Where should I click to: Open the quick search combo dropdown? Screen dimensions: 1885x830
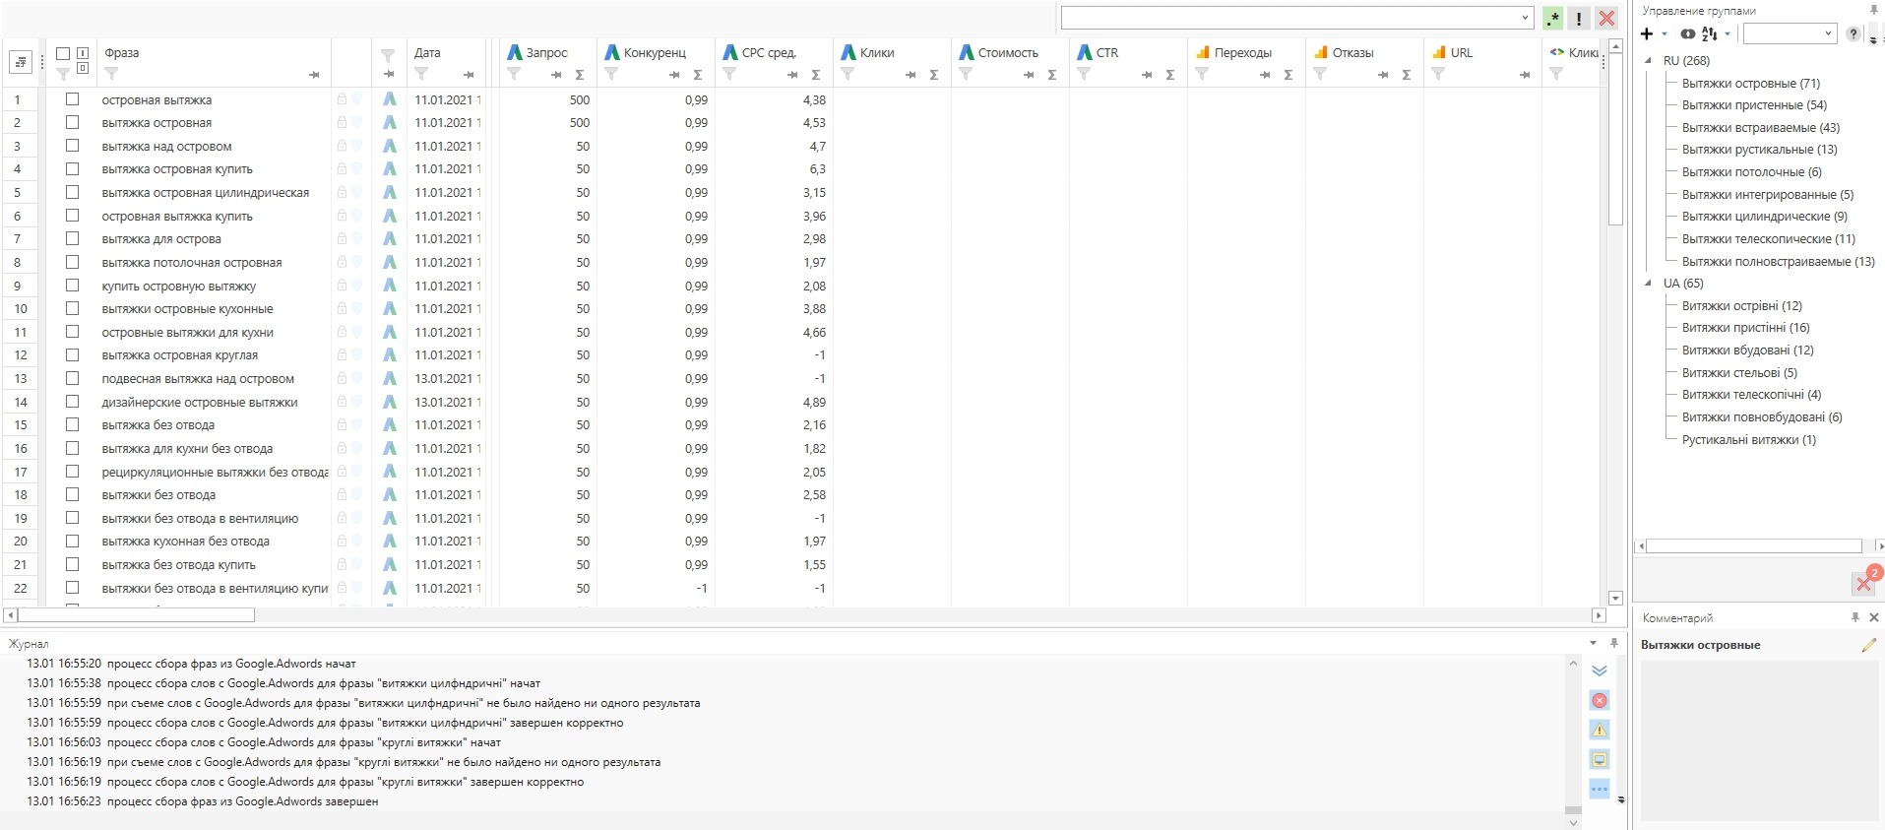(x=1525, y=18)
